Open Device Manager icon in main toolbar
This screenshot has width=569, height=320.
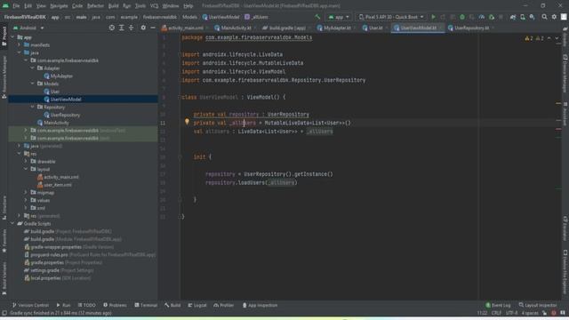click(523, 17)
